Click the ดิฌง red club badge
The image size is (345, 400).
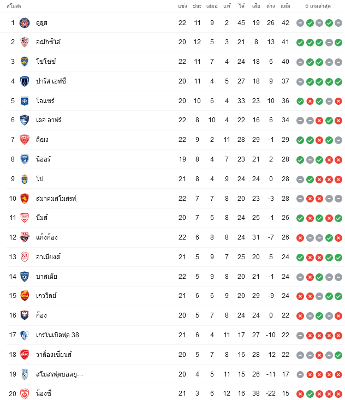25,140
